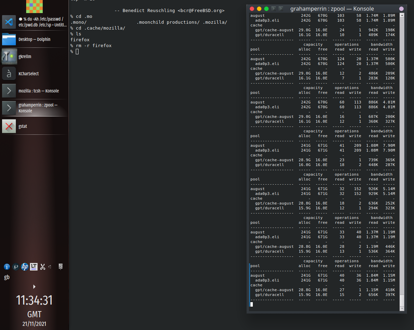
Task: Click the '409K' read bandwidth value
Action: (x=373, y=35)
